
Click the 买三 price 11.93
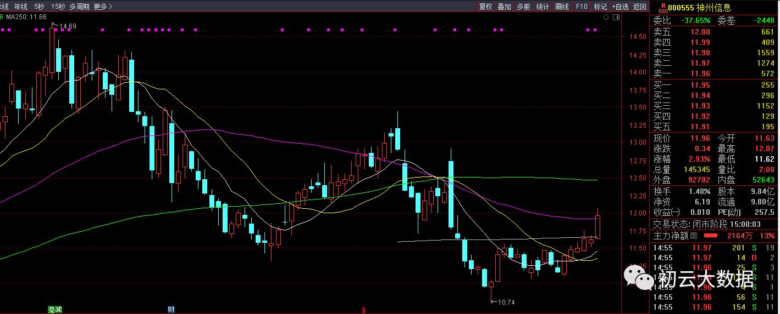click(700, 106)
